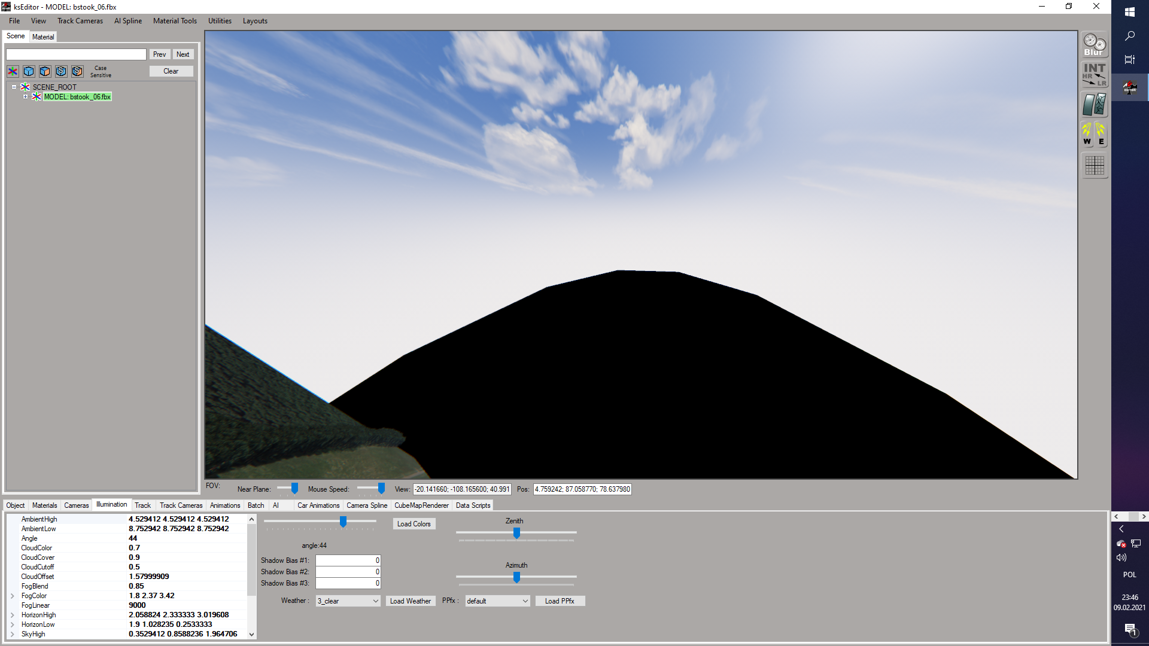Click the volume tray icon
This screenshot has height=646, width=1149.
1121,557
